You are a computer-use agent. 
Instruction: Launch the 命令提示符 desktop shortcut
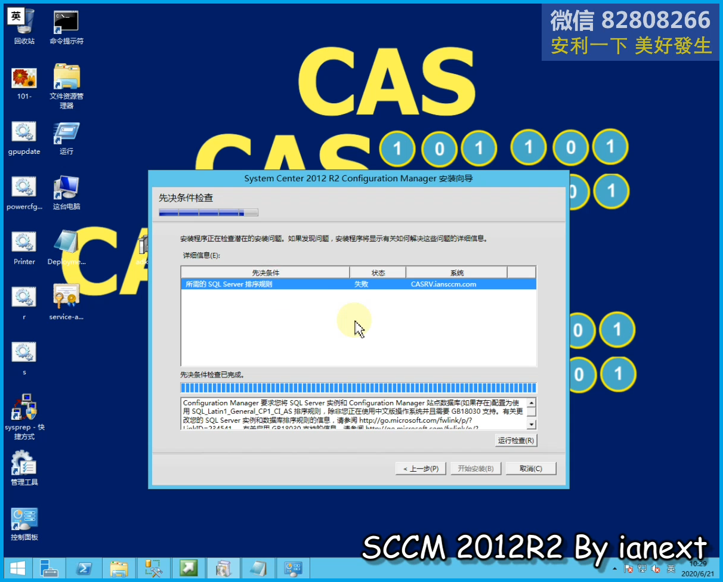(66, 27)
